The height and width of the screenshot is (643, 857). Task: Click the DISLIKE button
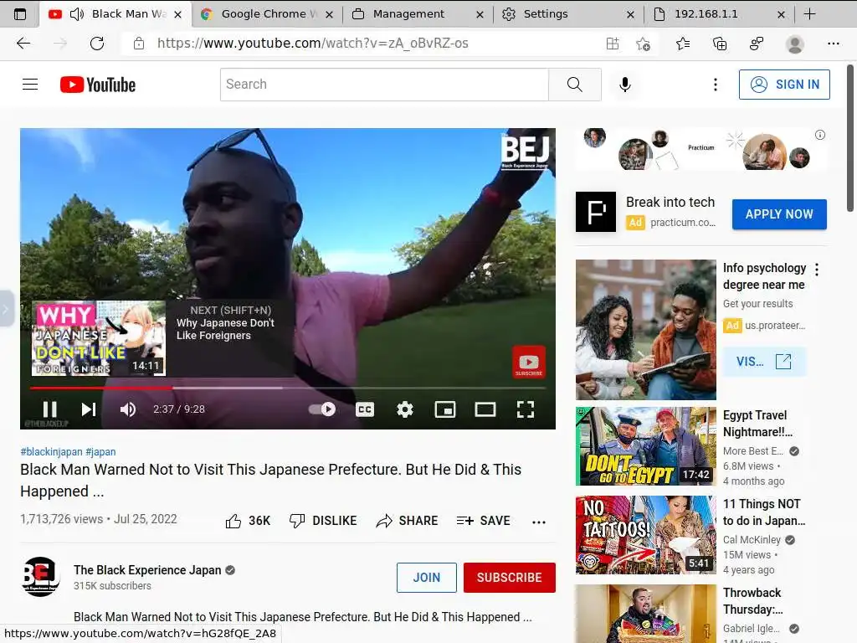coord(323,521)
